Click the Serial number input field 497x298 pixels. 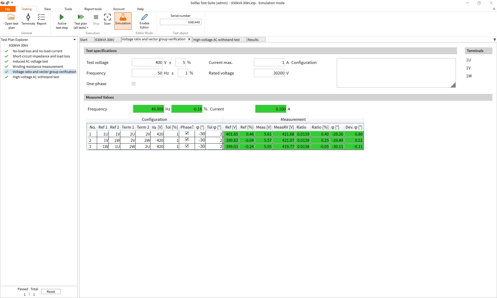tap(180, 22)
